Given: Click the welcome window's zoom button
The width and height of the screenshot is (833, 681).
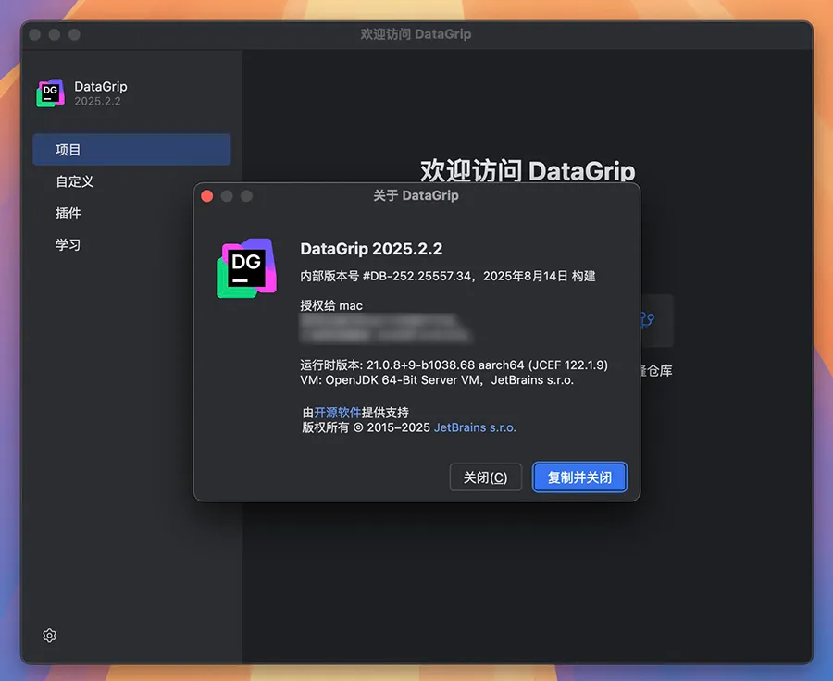Looking at the screenshot, I should (x=74, y=34).
